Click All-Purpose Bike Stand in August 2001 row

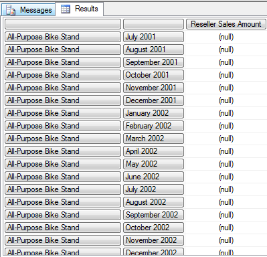63,50
